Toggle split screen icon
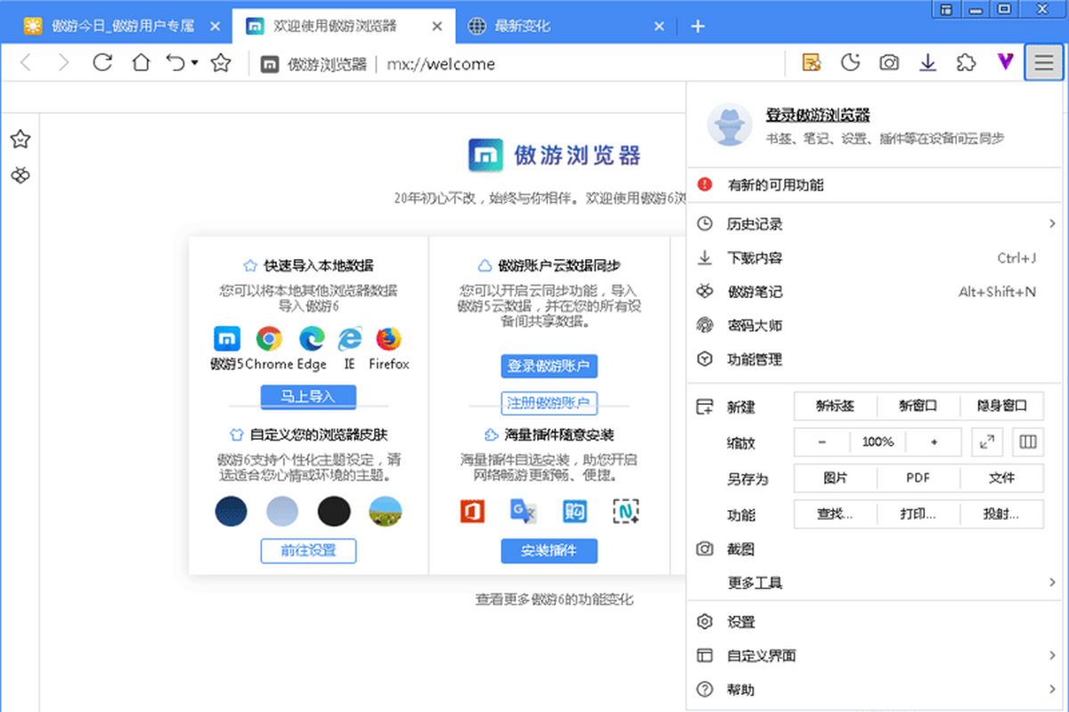 click(1029, 442)
